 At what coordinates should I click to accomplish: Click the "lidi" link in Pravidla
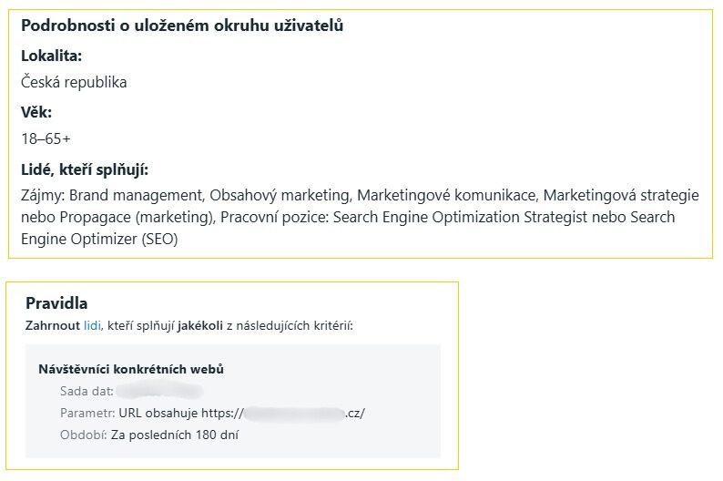pyautogui.click(x=91, y=325)
